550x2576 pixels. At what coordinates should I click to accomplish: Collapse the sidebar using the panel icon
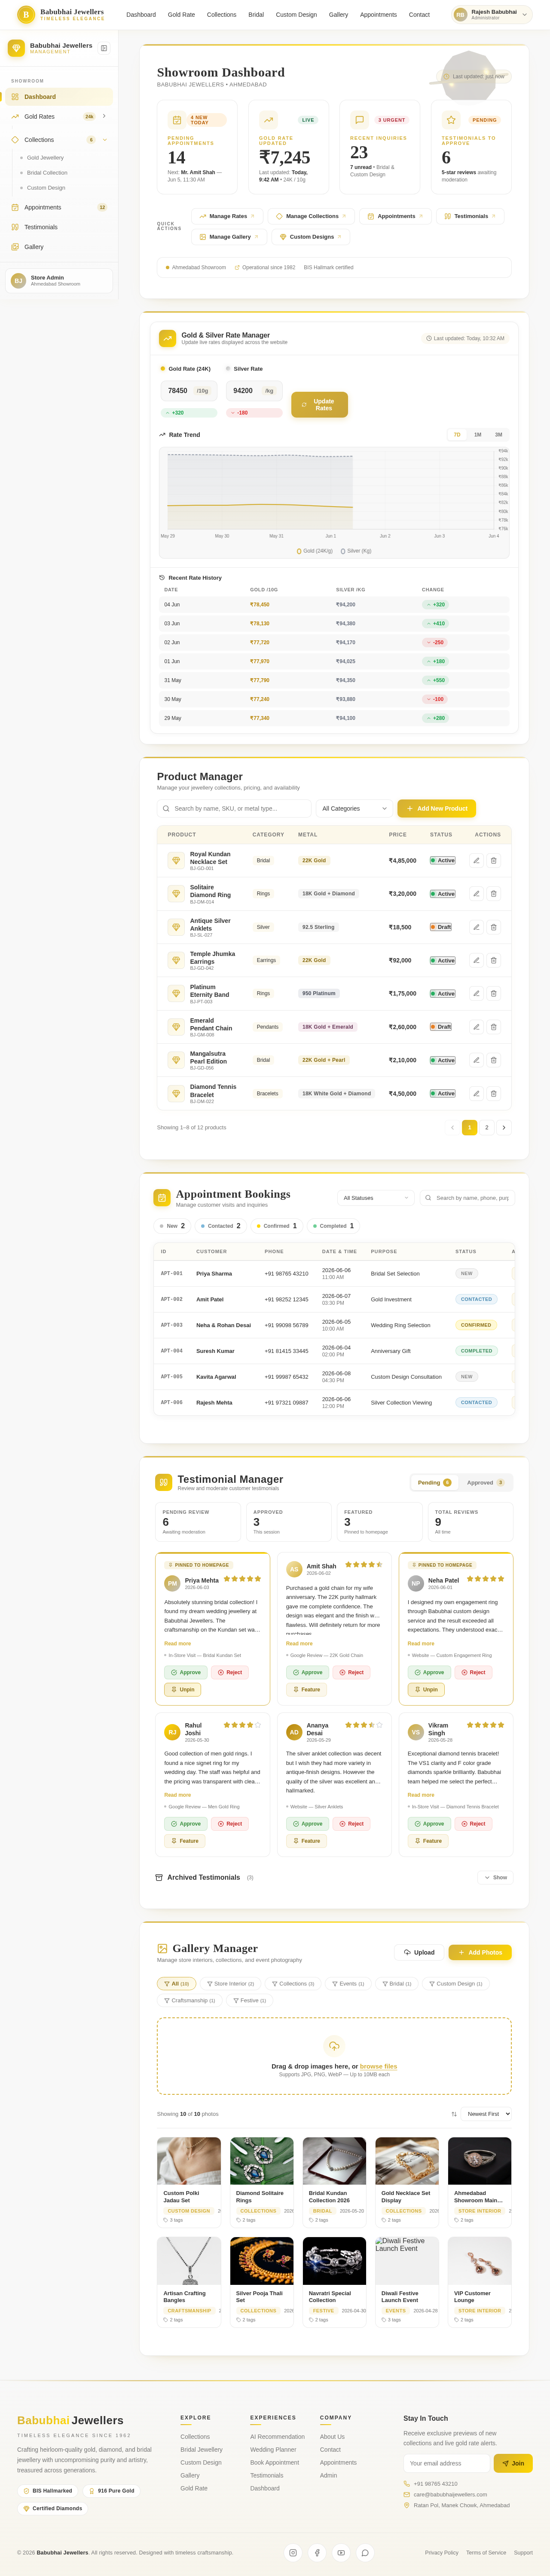coord(104,48)
